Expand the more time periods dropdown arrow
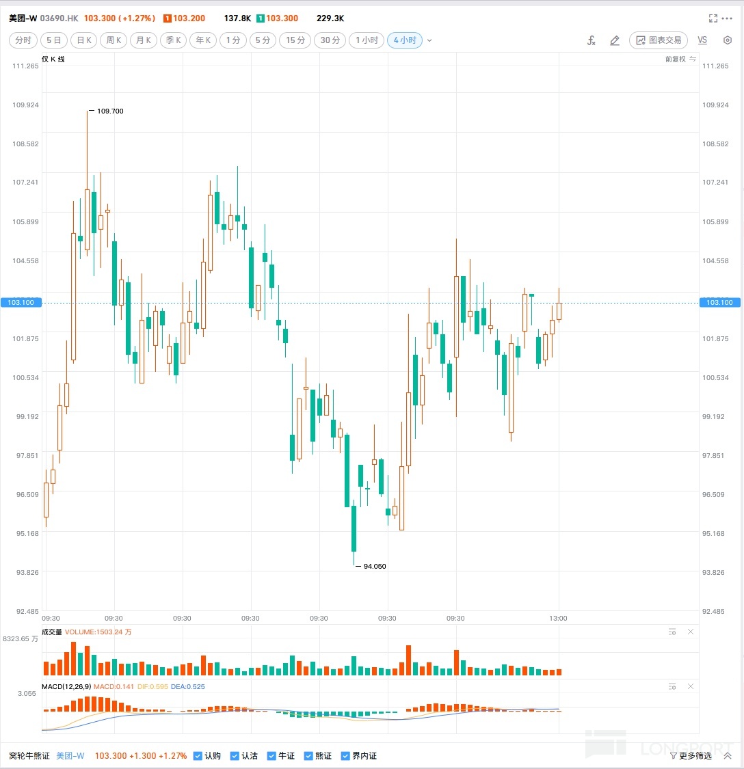This screenshot has width=744, height=769. coord(429,40)
